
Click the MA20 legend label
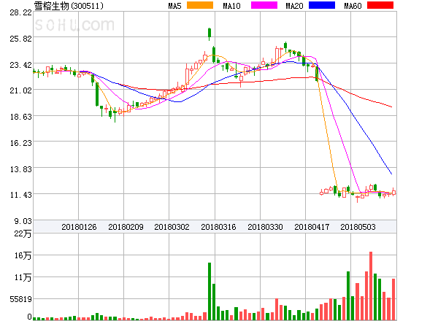[294, 6]
